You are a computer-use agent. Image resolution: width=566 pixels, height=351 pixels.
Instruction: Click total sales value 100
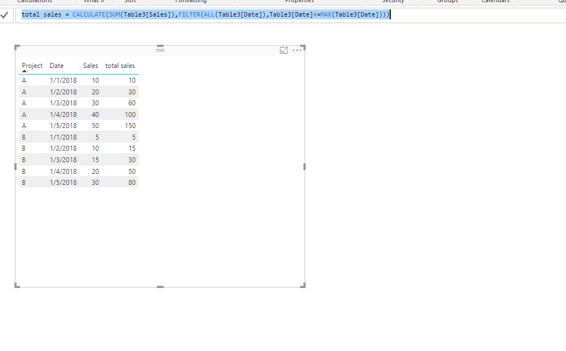(130, 115)
